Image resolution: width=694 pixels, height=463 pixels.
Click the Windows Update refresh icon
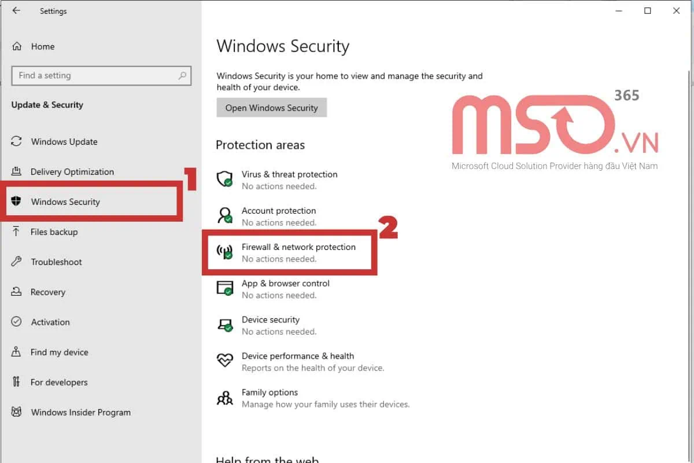coord(17,142)
